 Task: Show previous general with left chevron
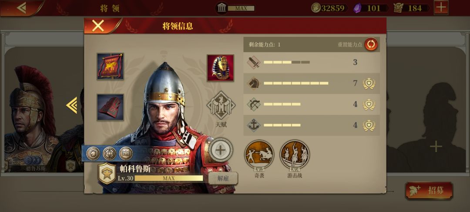coord(72,105)
